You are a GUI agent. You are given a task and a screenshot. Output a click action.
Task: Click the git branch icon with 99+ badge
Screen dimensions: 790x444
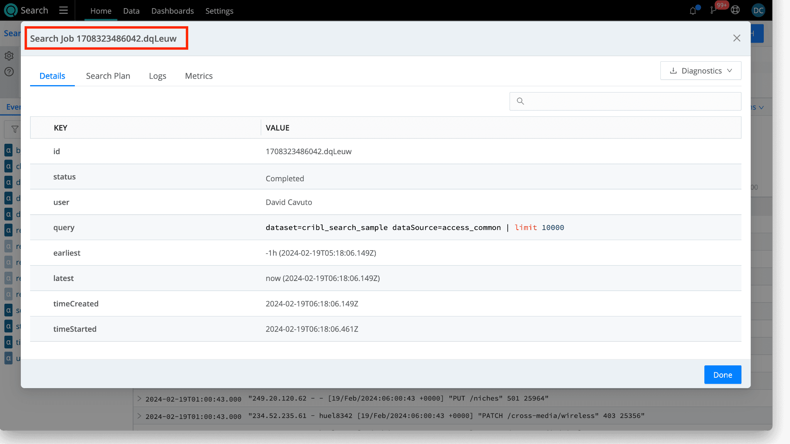[713, 10]
